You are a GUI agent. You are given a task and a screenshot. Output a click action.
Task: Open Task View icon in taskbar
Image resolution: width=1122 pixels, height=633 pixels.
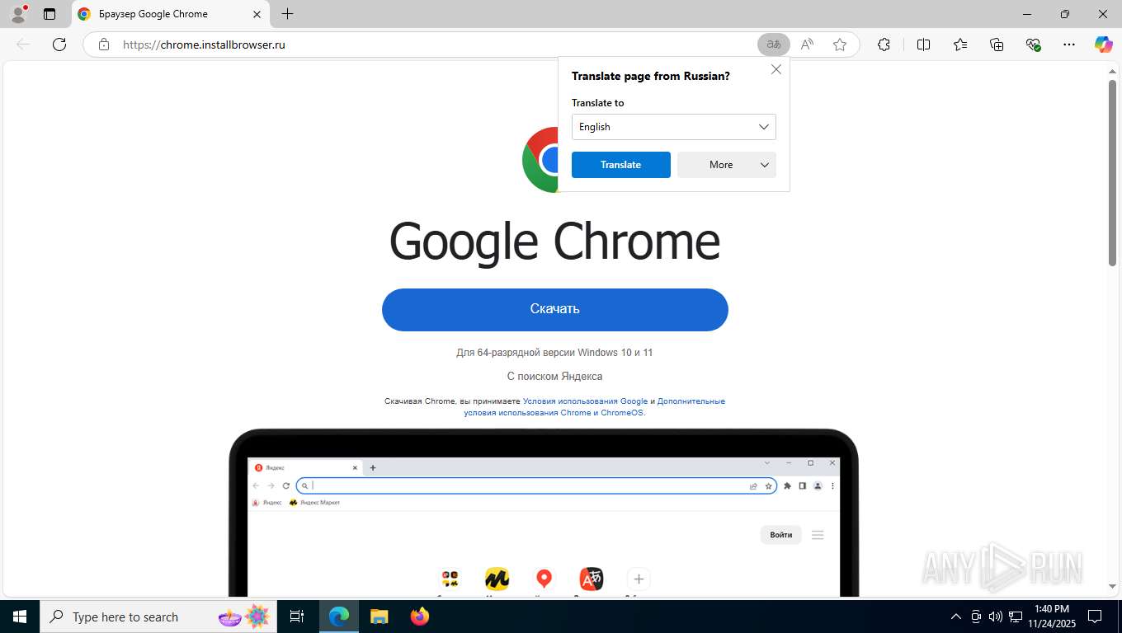pyautogui.click(x=297, y=617)
